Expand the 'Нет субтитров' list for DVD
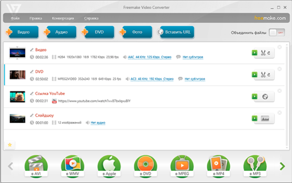The image size is (292, 183). (195, 79)
